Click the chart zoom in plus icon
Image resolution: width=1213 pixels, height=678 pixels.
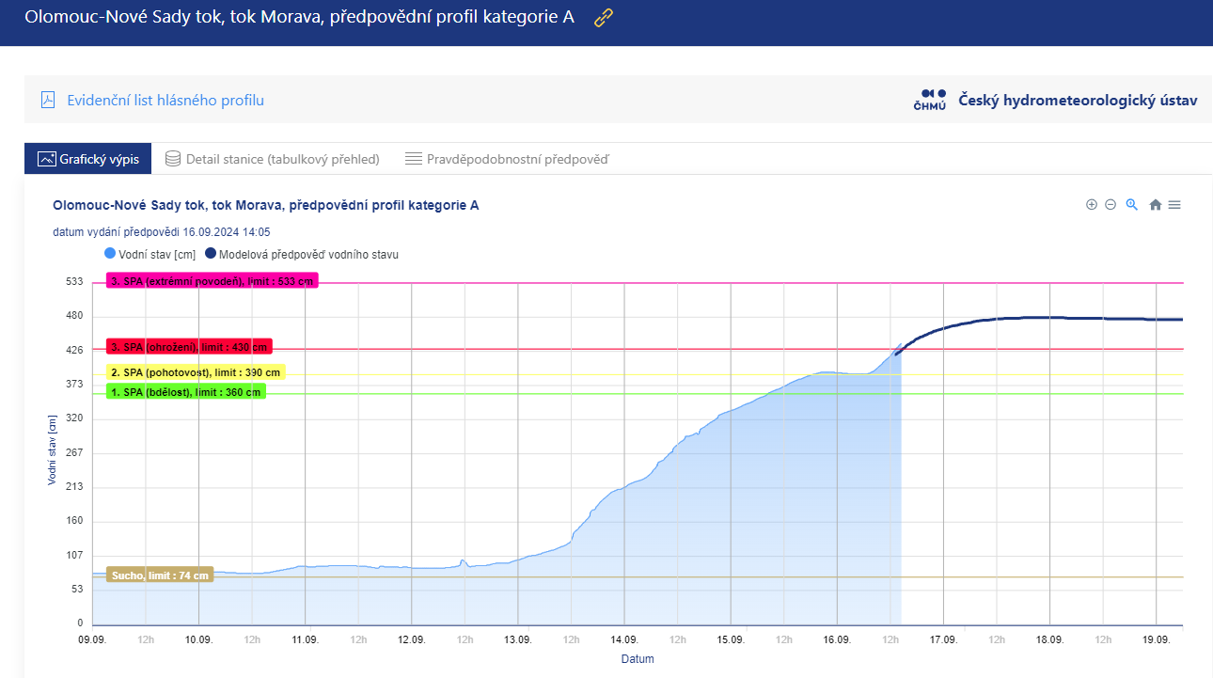[x=1092, y=205]
